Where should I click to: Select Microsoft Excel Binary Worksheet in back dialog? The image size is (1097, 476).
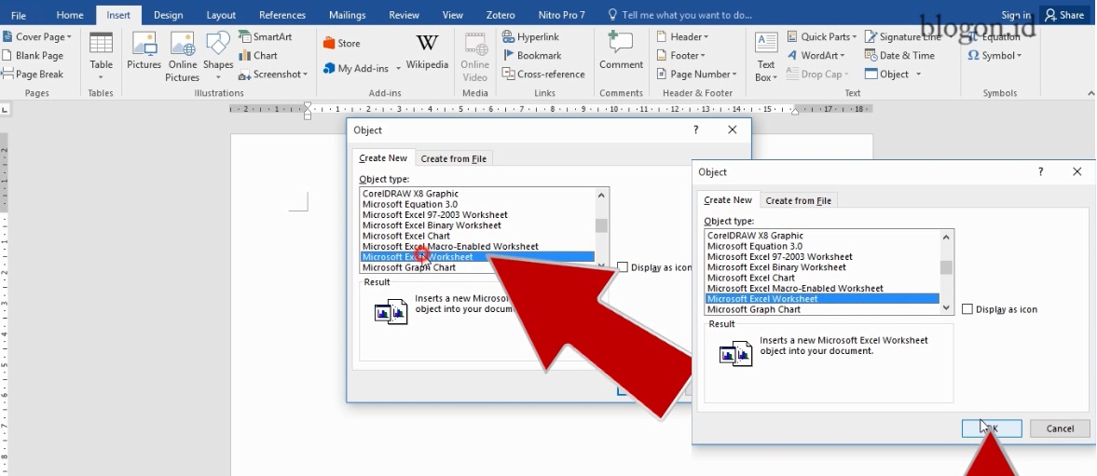432,225
